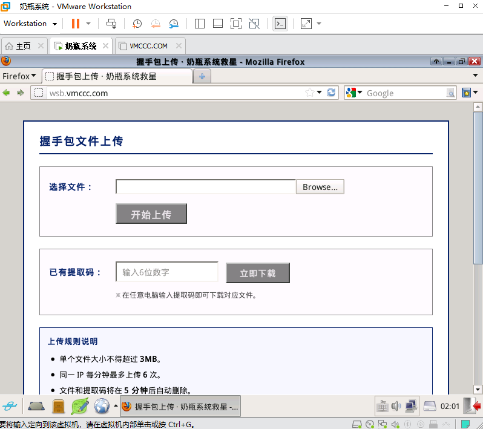Viewport: 483px width, 429px height.
Task: Open the guest start menu icon
Action: coord(10,406)
